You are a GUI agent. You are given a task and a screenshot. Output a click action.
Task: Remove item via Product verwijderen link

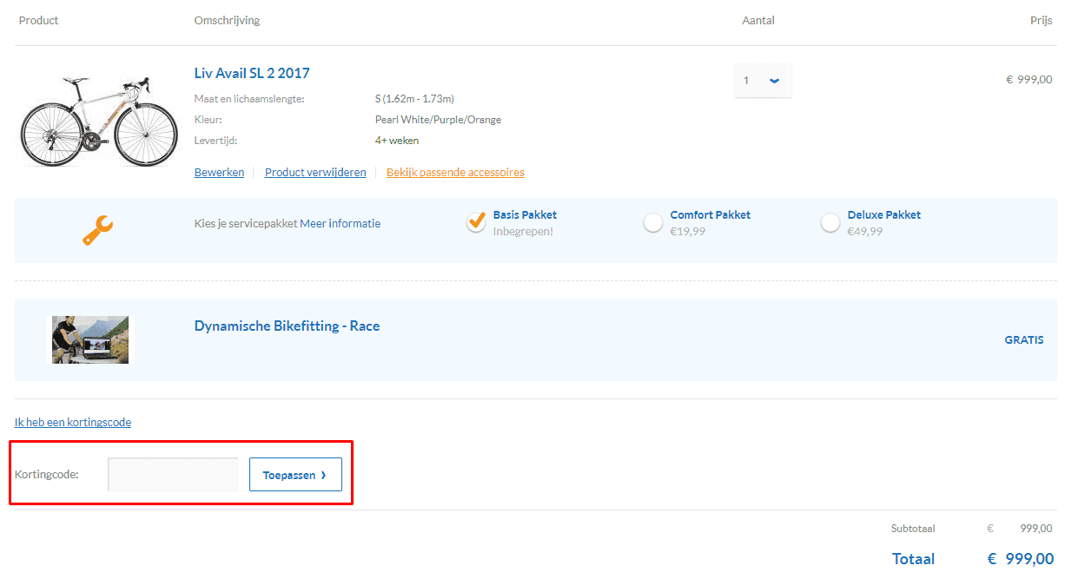coord(315,172)
